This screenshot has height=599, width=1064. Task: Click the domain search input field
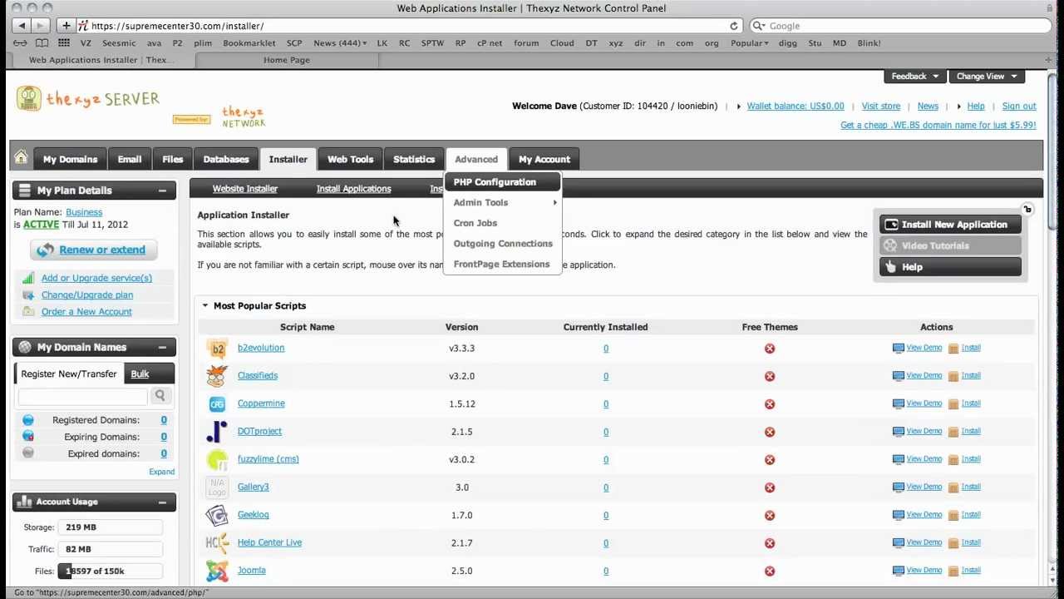(x=82, y=396)
